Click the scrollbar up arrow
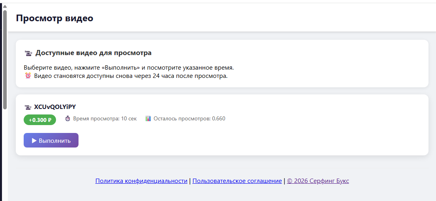Viewport: 436px width, 201px height. pyautogui.click(x=5, y=6)
